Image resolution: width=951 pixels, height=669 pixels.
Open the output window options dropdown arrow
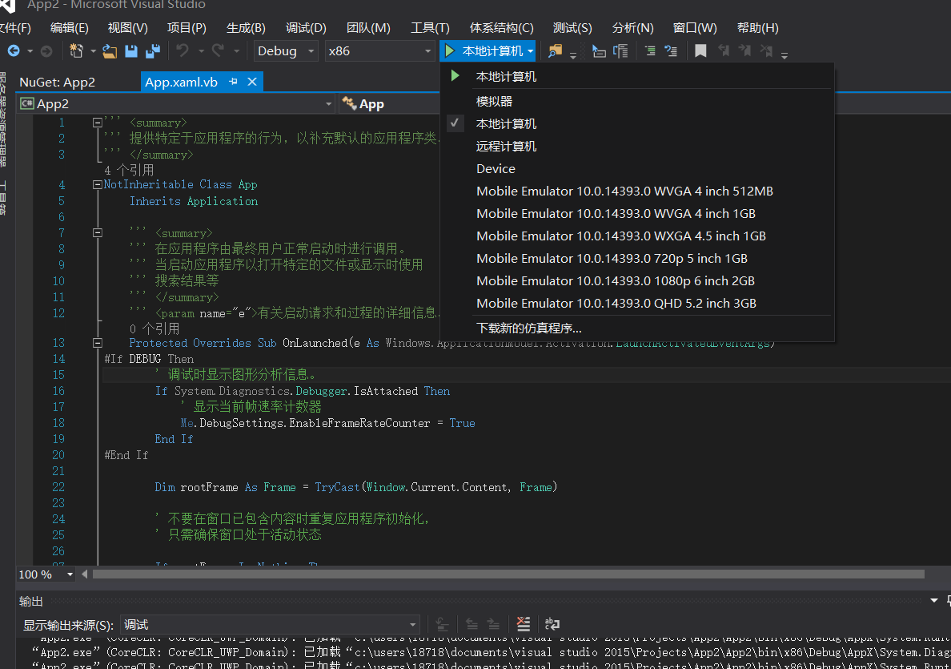[x=934, y=601]
